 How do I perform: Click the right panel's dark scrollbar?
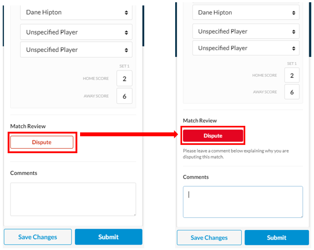coord(310,30)
